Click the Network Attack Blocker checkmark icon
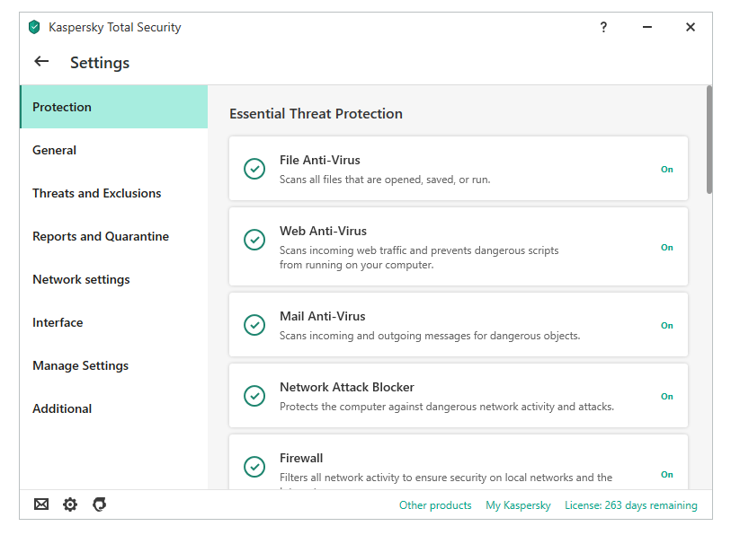731x535 pixels. point(254,396)
